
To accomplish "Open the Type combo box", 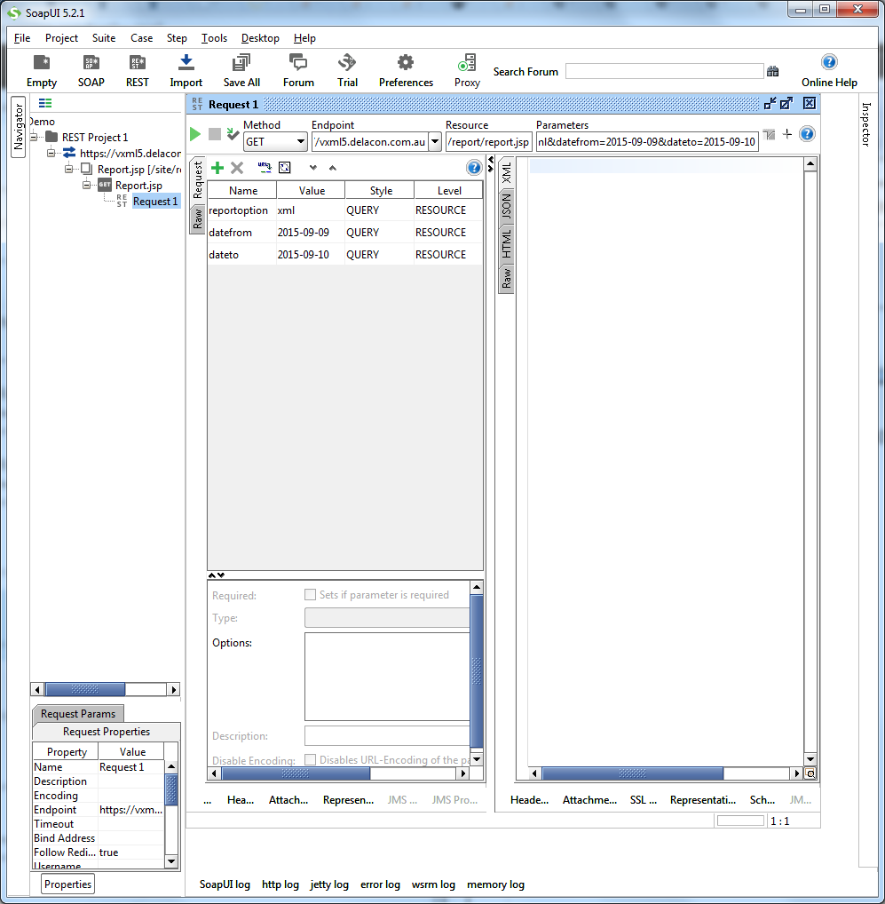I will 387,617.
